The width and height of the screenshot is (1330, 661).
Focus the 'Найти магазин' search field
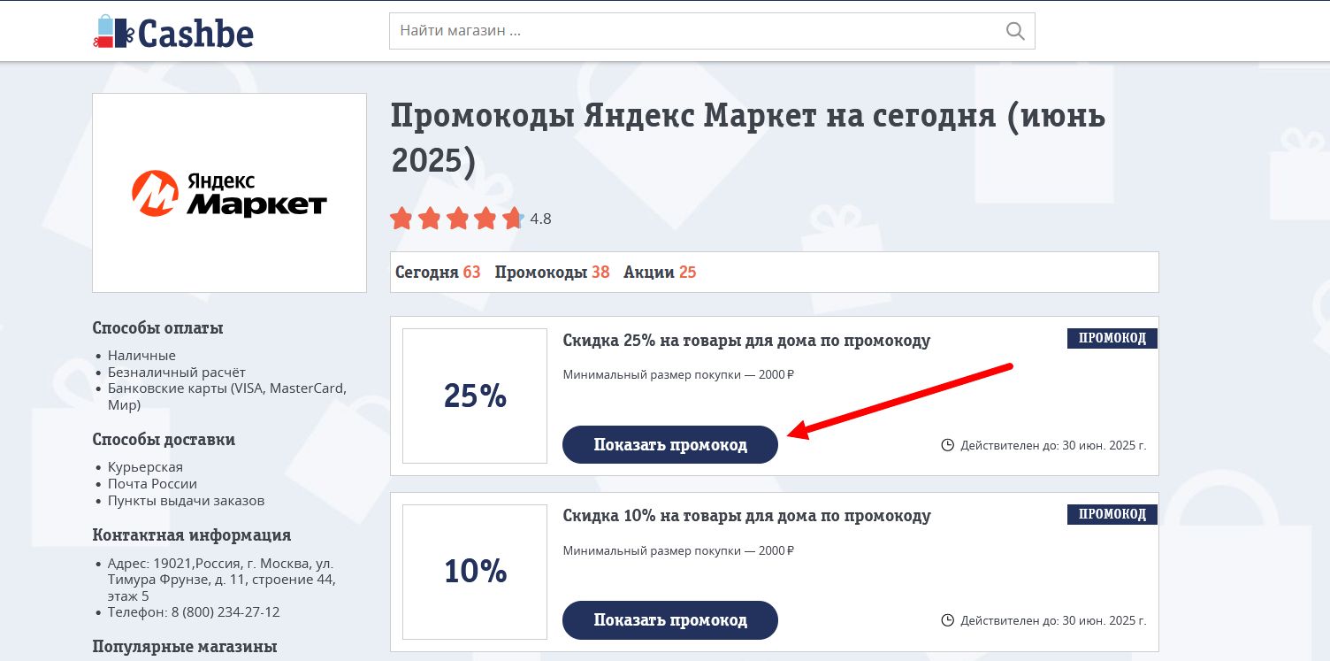pos(712,31)
